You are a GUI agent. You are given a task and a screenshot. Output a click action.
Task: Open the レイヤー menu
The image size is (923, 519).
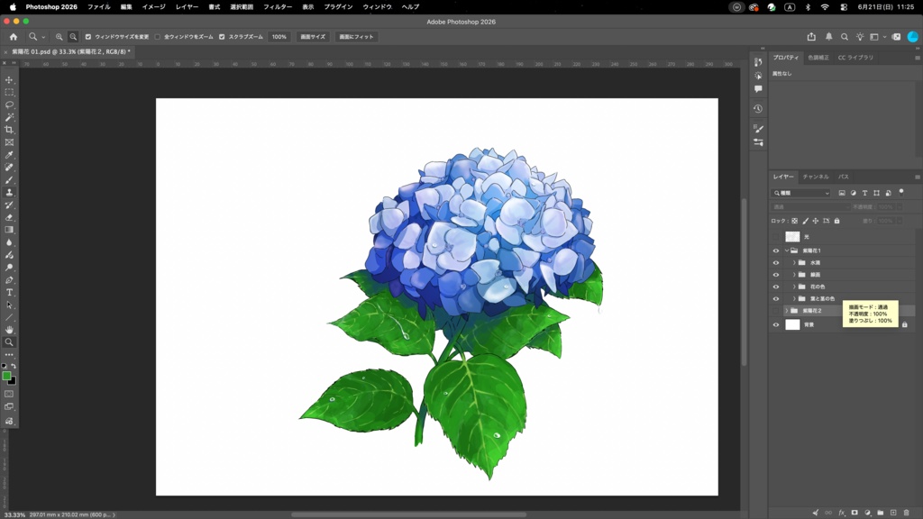click(x=187, y=7)
